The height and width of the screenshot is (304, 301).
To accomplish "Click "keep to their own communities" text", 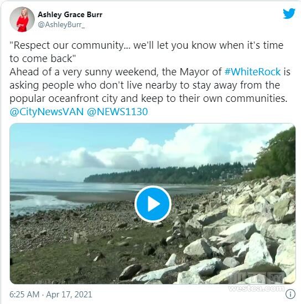I will point(214,99).
